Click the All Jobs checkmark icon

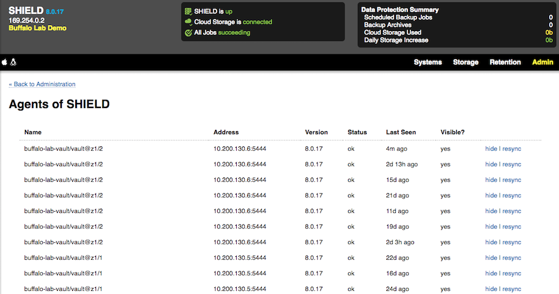click(x=188, y=33)
